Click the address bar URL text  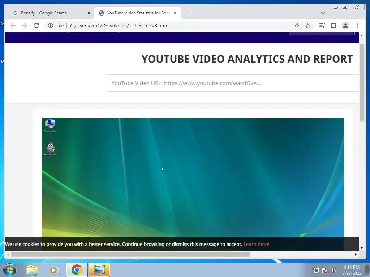click(119, 26)
